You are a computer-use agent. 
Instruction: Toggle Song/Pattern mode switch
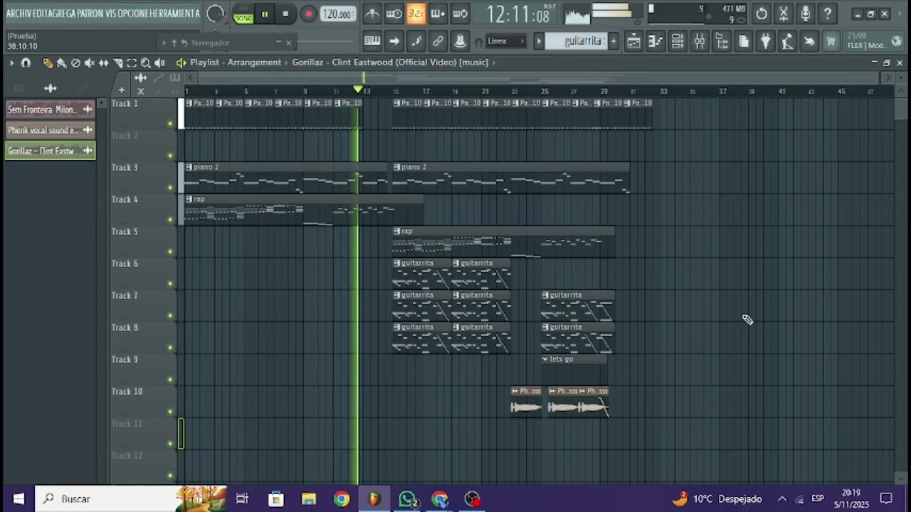point(243,14)
